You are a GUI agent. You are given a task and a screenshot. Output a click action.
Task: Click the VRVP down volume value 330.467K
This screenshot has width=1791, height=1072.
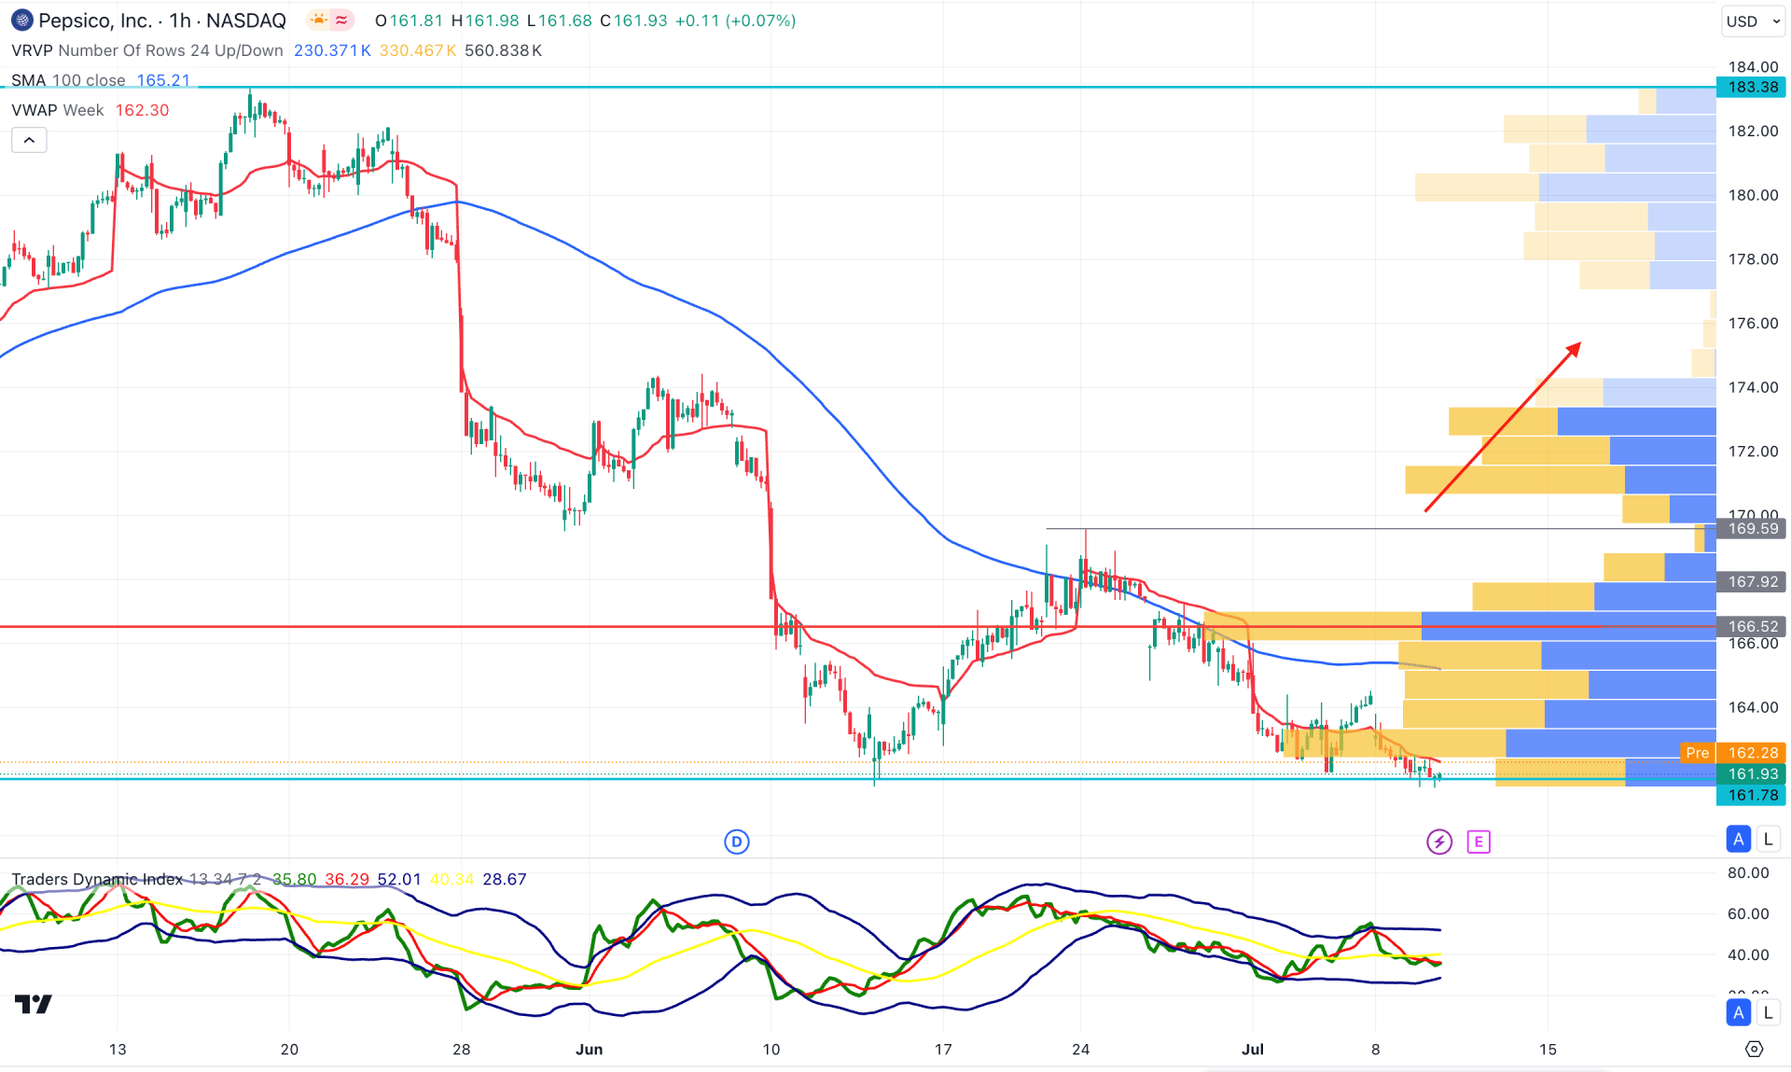coord(418,50)
